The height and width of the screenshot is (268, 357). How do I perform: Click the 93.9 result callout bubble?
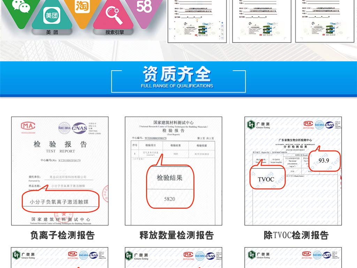click(324, 161)
